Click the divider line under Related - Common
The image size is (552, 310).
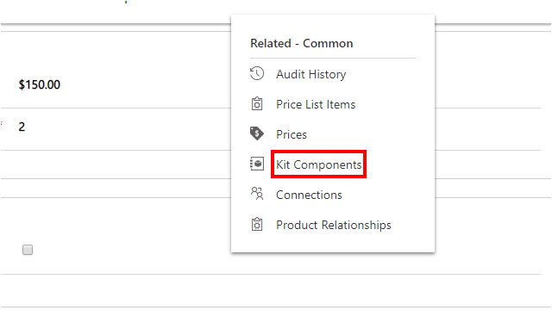tap(333, 58)
